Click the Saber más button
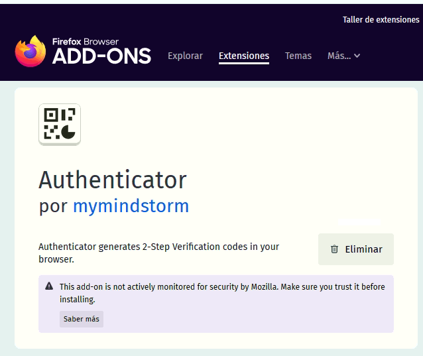The height and width of the screenshot is (356, 423). pyautogui.click(x=82, y=319)
